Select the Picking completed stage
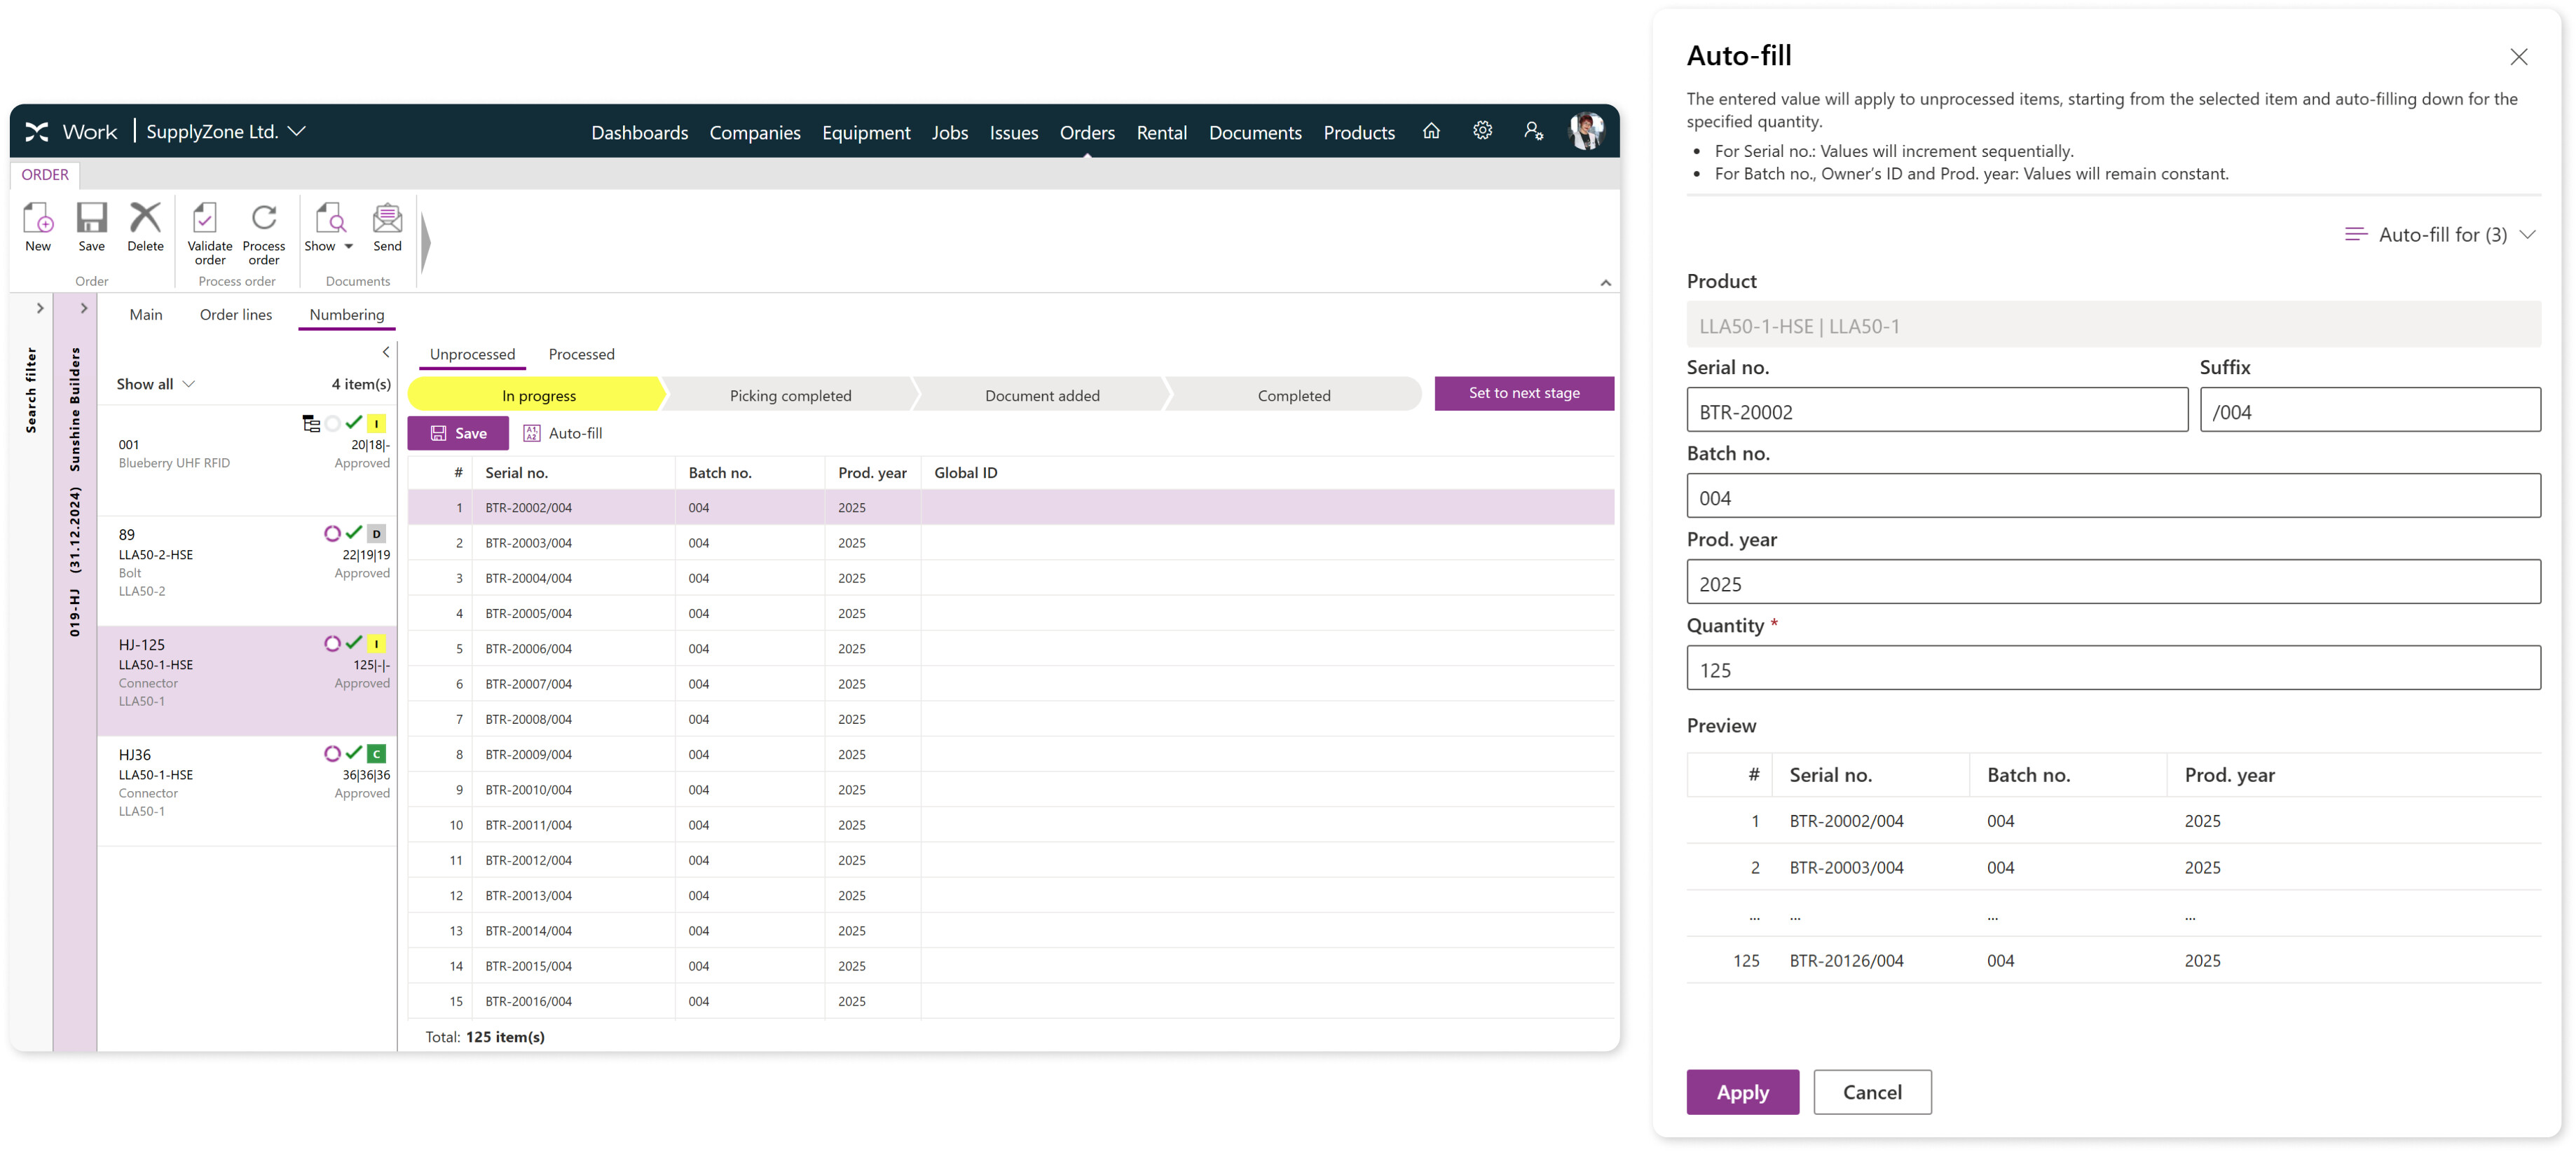Screen dimensions: 2576x1152 pos(790,395)
